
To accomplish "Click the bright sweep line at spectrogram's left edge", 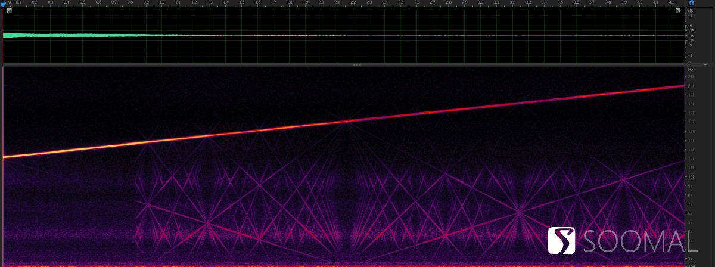I will 6,157.
